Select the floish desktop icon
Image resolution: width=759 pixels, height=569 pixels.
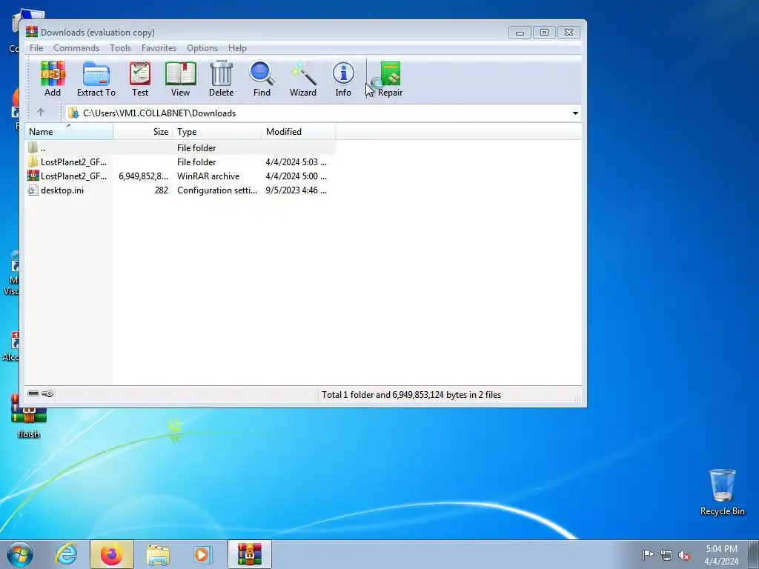point(28,416)
